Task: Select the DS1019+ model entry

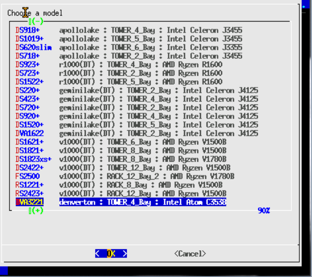Action: pos(129,39)
